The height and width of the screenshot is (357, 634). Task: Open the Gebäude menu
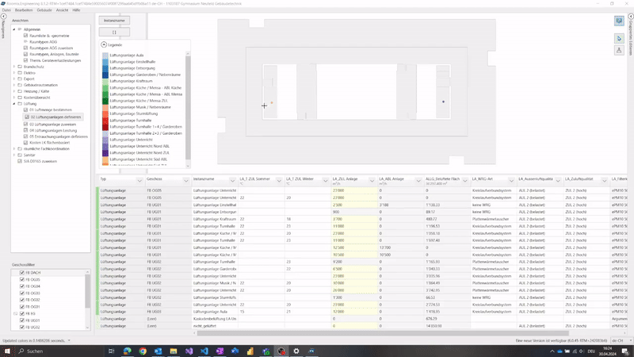(44, 10)
